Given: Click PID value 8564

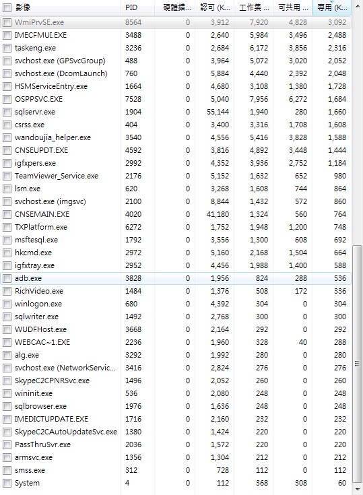Looking at the screenshot, I should (133, 22).
